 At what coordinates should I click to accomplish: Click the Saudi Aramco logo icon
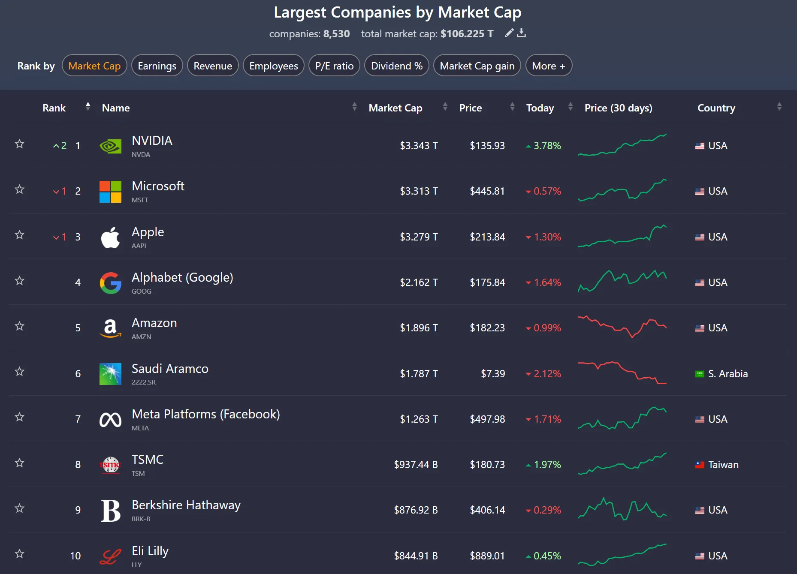click(110, 374)
